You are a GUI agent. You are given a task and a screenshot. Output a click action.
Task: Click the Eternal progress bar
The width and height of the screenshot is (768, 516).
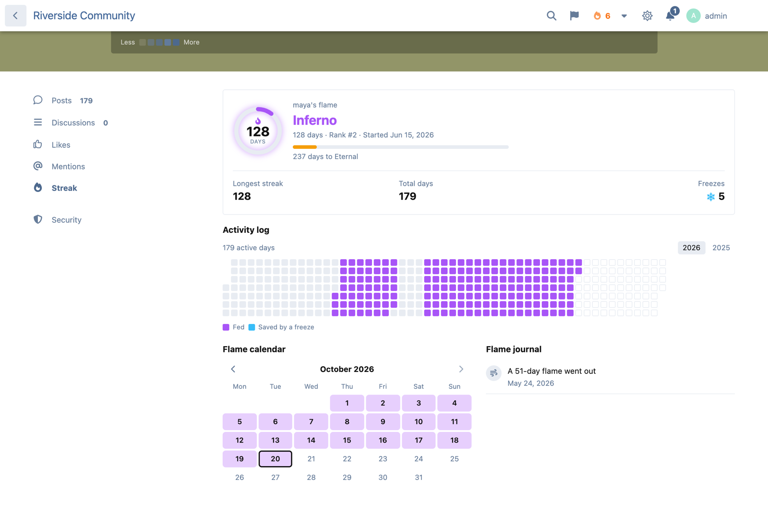401,147
